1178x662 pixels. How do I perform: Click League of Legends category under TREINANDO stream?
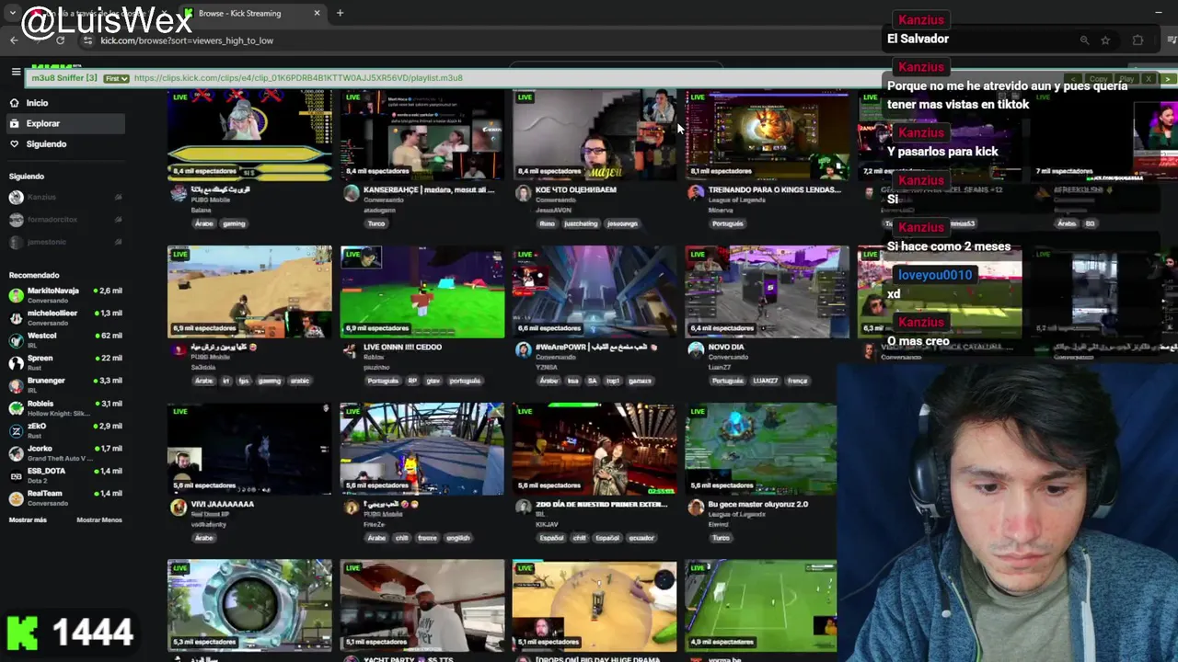[x=739, y=200]
